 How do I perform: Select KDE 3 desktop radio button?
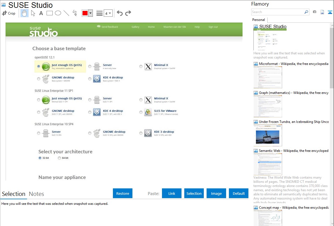(x=141, y=133)
